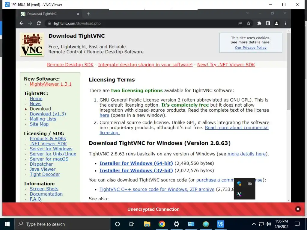Open File Explorer from the taskbar

tap(147, 224)
